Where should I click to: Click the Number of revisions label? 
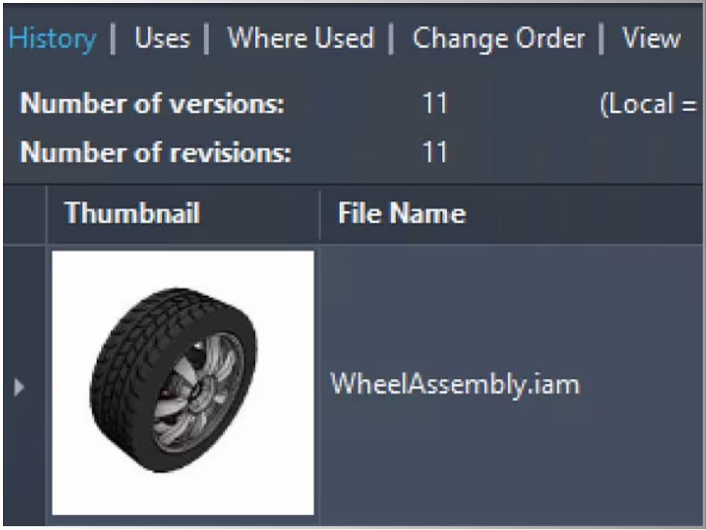coord(155,152)
